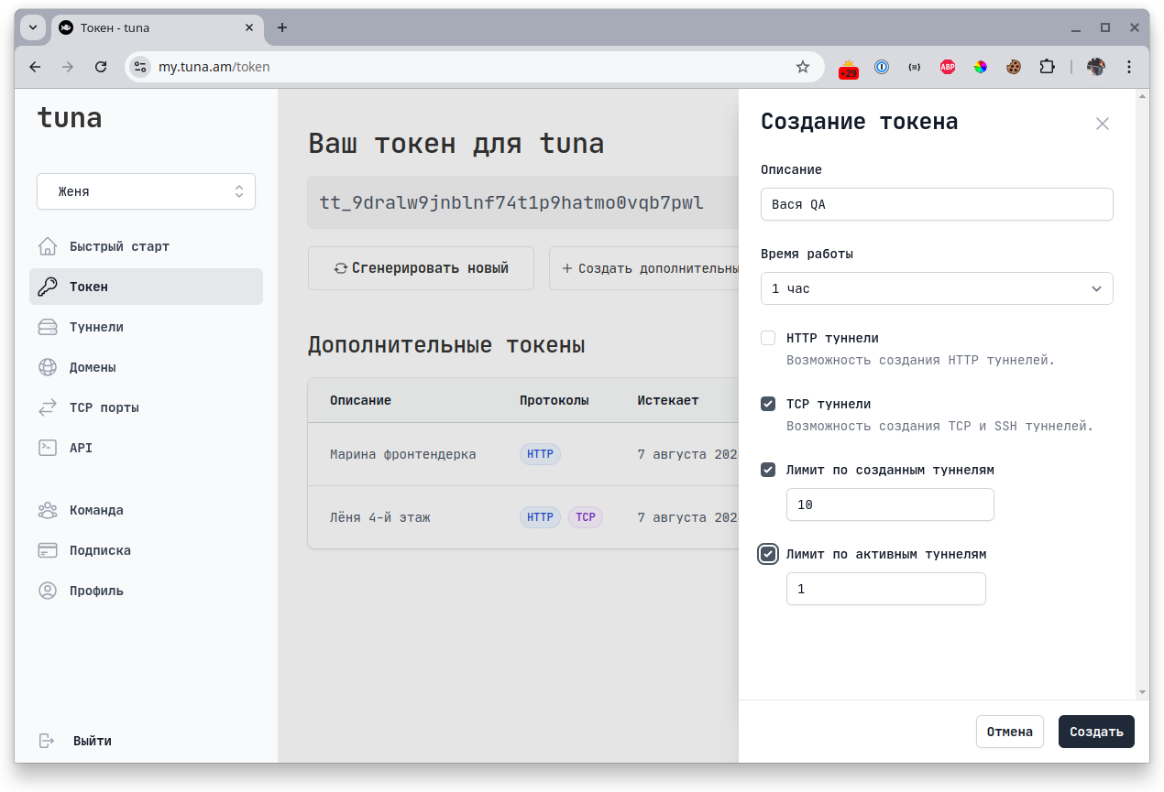This screenshot has width=1164, height=792.
Task: Open the cookie extension icon
Action: [x=1014, y=67]
